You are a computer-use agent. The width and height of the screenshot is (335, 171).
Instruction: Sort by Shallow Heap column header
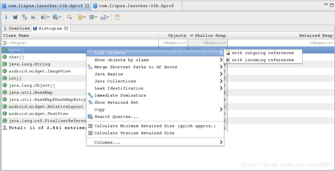pyautogui.click(x=208, y=35)
